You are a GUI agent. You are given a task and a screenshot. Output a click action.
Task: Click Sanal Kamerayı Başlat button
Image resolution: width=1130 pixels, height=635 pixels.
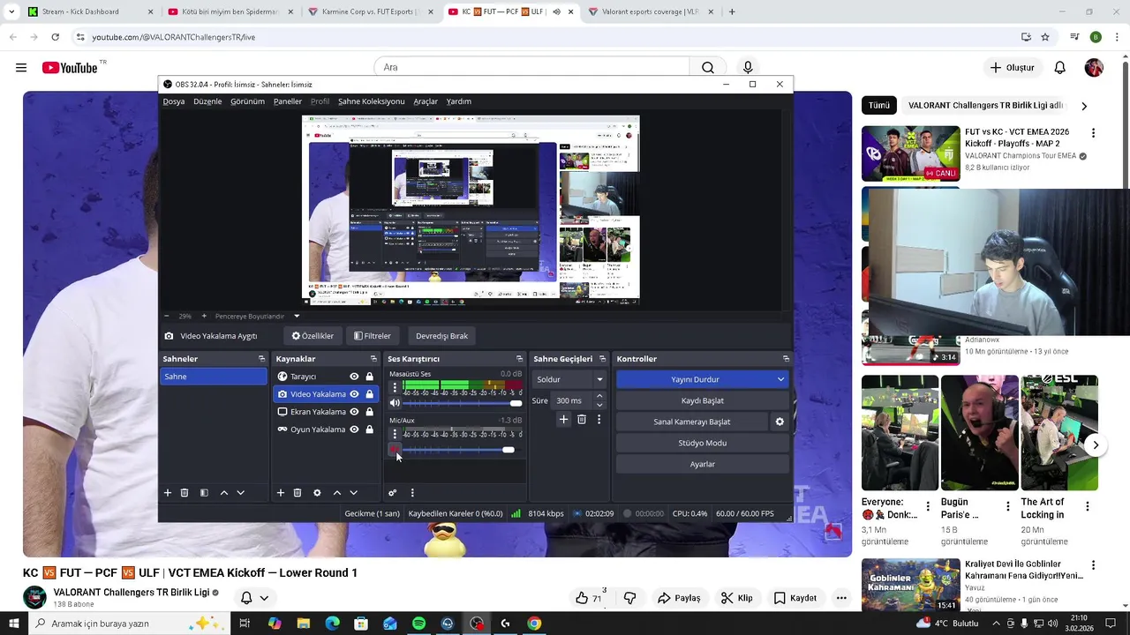692,422
